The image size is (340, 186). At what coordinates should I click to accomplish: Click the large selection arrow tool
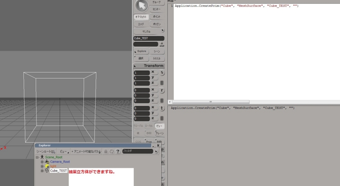142,6
